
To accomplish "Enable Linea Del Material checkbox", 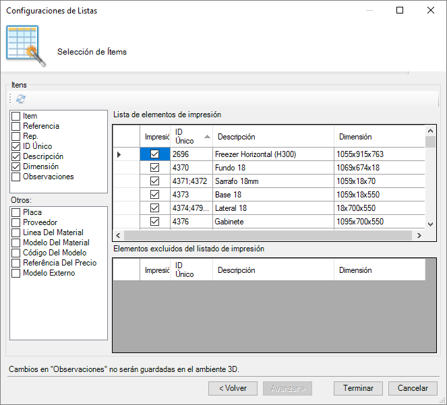I will (16, 232).
